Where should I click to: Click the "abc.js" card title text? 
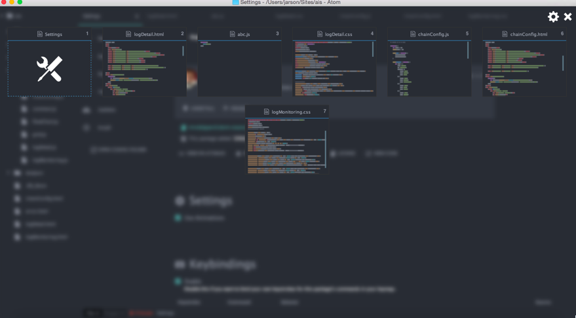coord(244,35)
